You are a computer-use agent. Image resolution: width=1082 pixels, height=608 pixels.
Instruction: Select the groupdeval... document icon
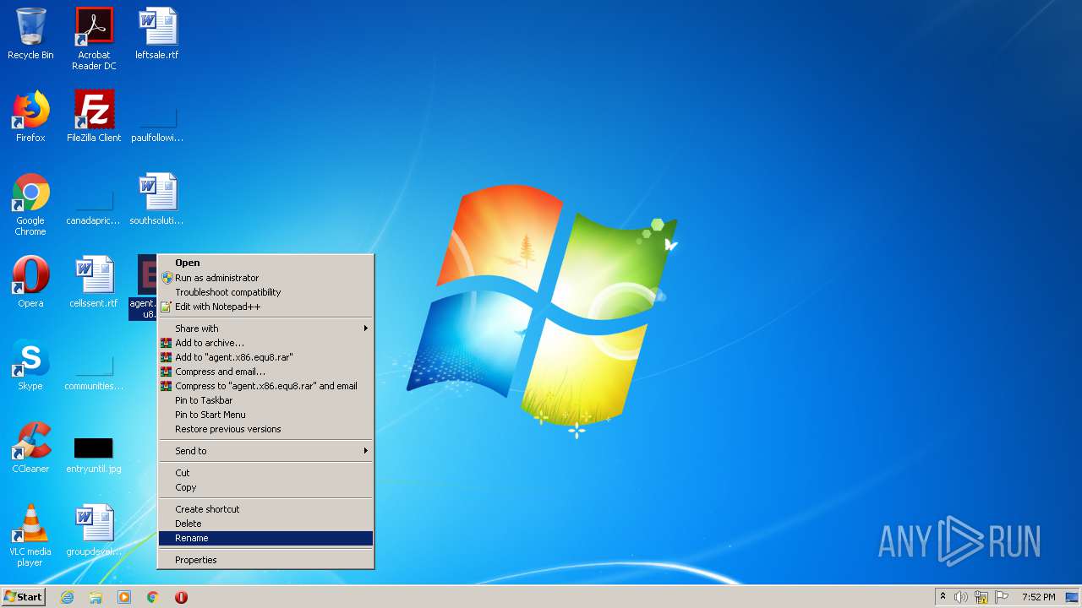[x=94, y=530]
